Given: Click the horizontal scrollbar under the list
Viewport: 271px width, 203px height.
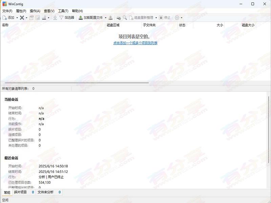Looking at the screenshot, I should [x=75, y=83].
